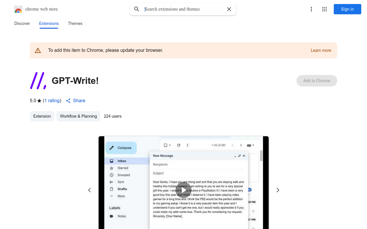
Task: Switch to the Discover tab
Action: tap(22, 23)
